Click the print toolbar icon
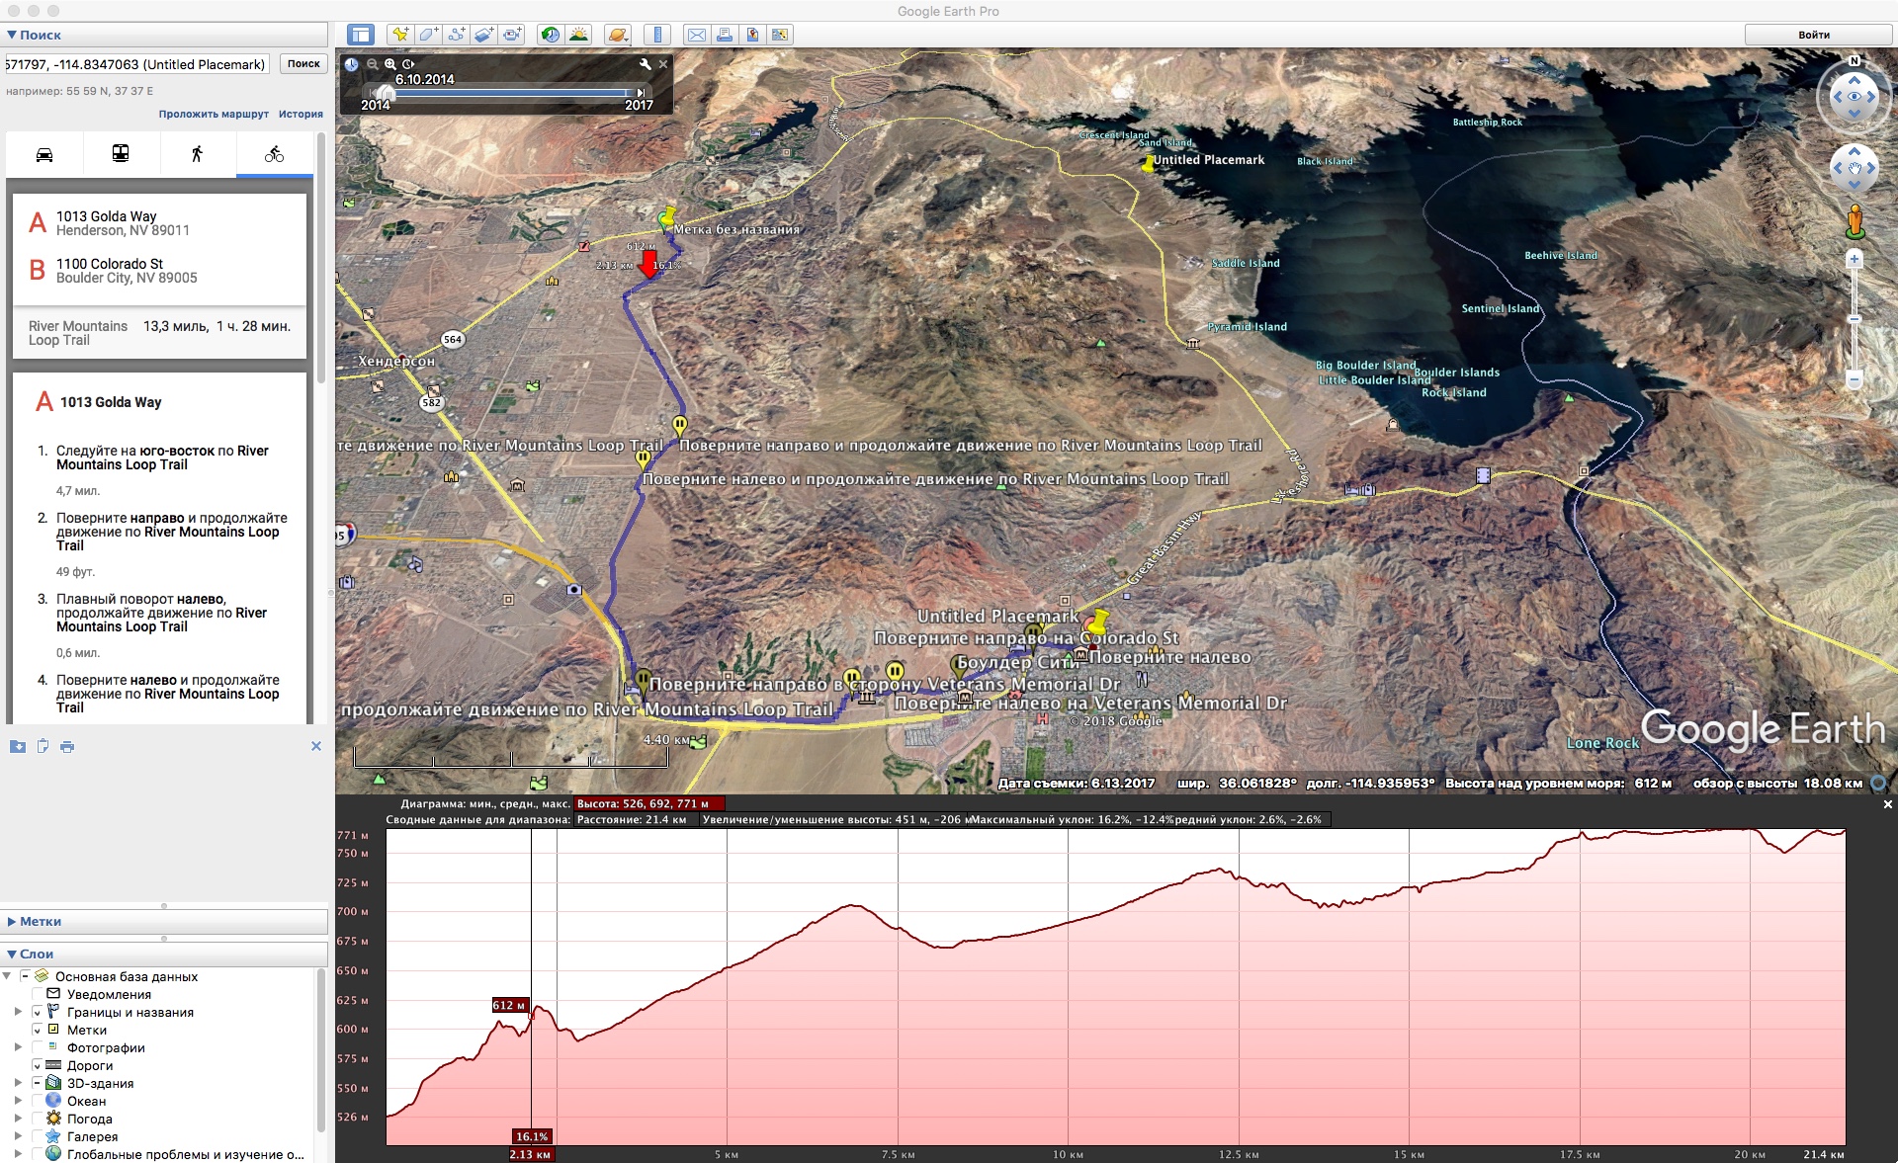 (725, 35)
